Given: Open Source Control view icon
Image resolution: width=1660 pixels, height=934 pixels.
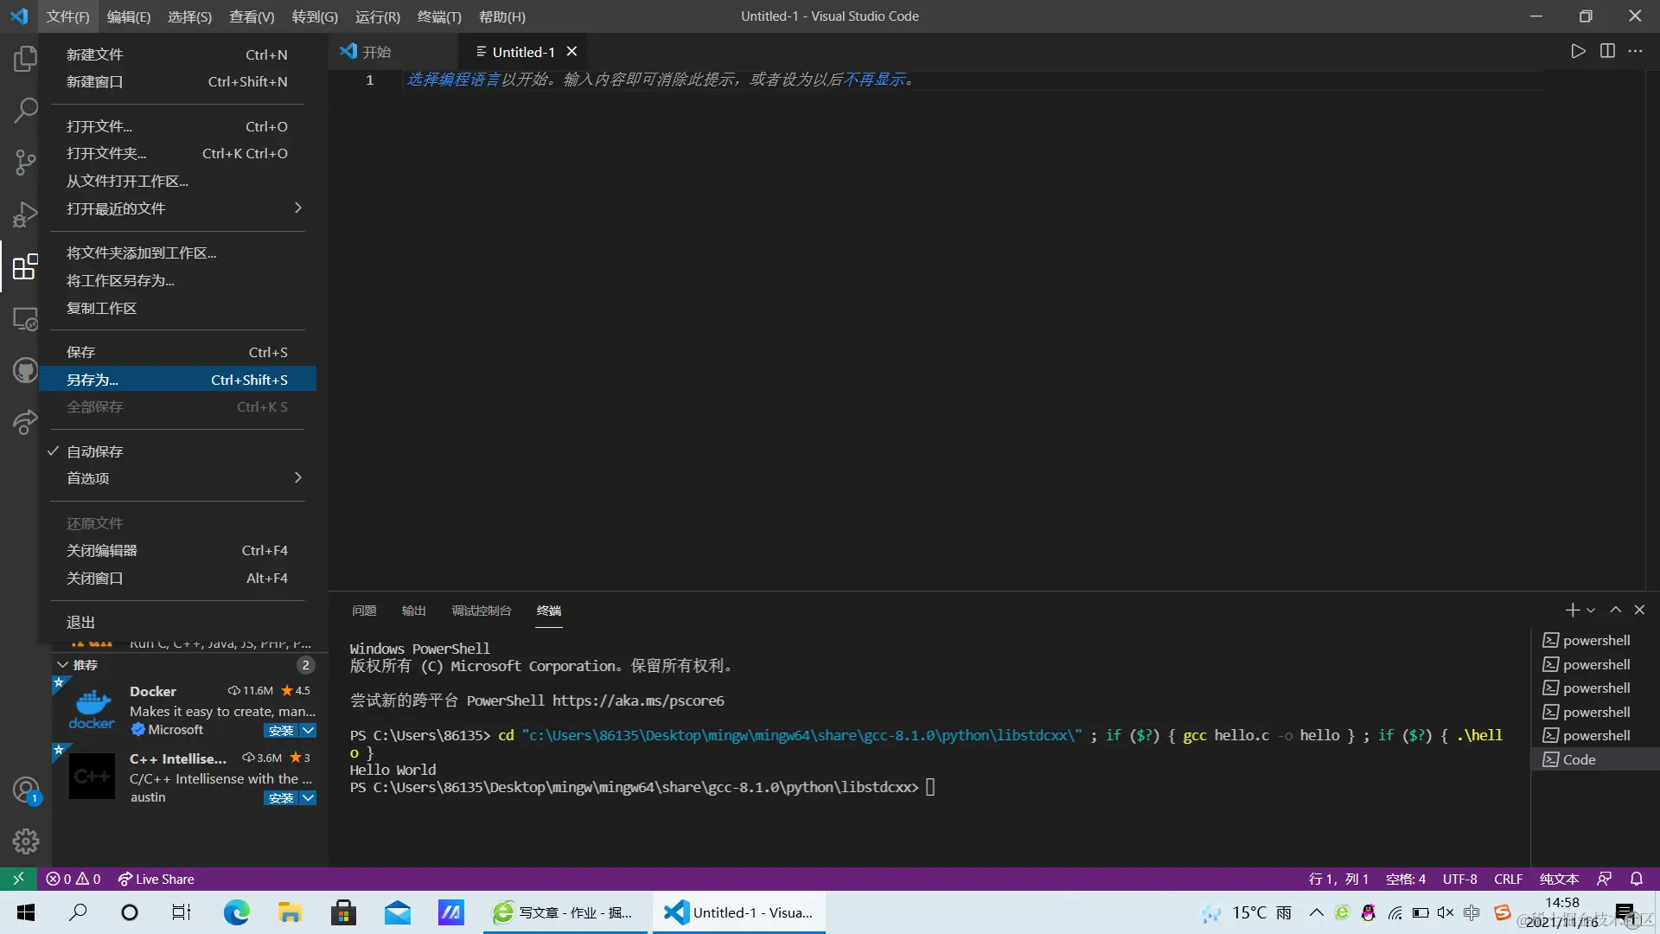Looking at the screenshot, I should [25, 163].
